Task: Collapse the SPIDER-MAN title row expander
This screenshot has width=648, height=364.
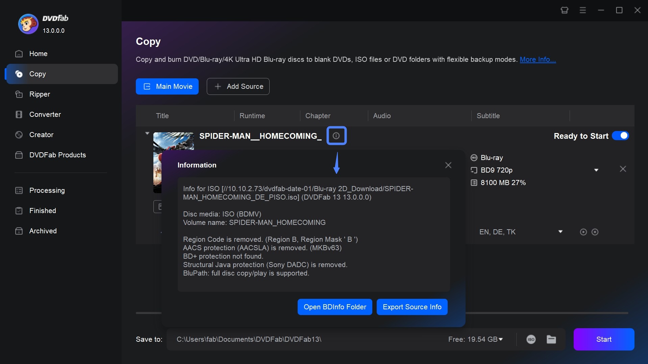Action: coord(147,133)
